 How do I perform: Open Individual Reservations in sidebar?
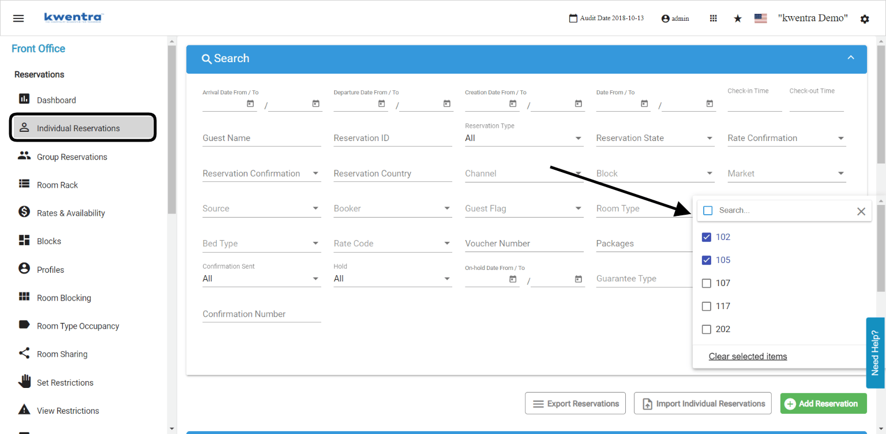82,128
